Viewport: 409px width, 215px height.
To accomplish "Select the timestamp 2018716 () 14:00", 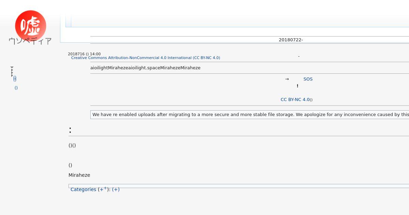I will pyautogui.click(x=84, y=54).
